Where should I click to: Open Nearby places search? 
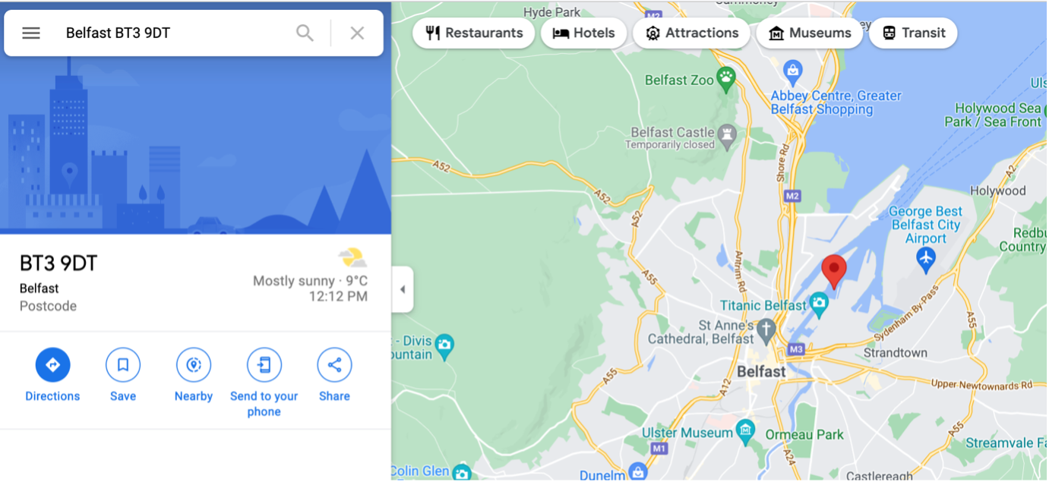click(x=194, y=365)
